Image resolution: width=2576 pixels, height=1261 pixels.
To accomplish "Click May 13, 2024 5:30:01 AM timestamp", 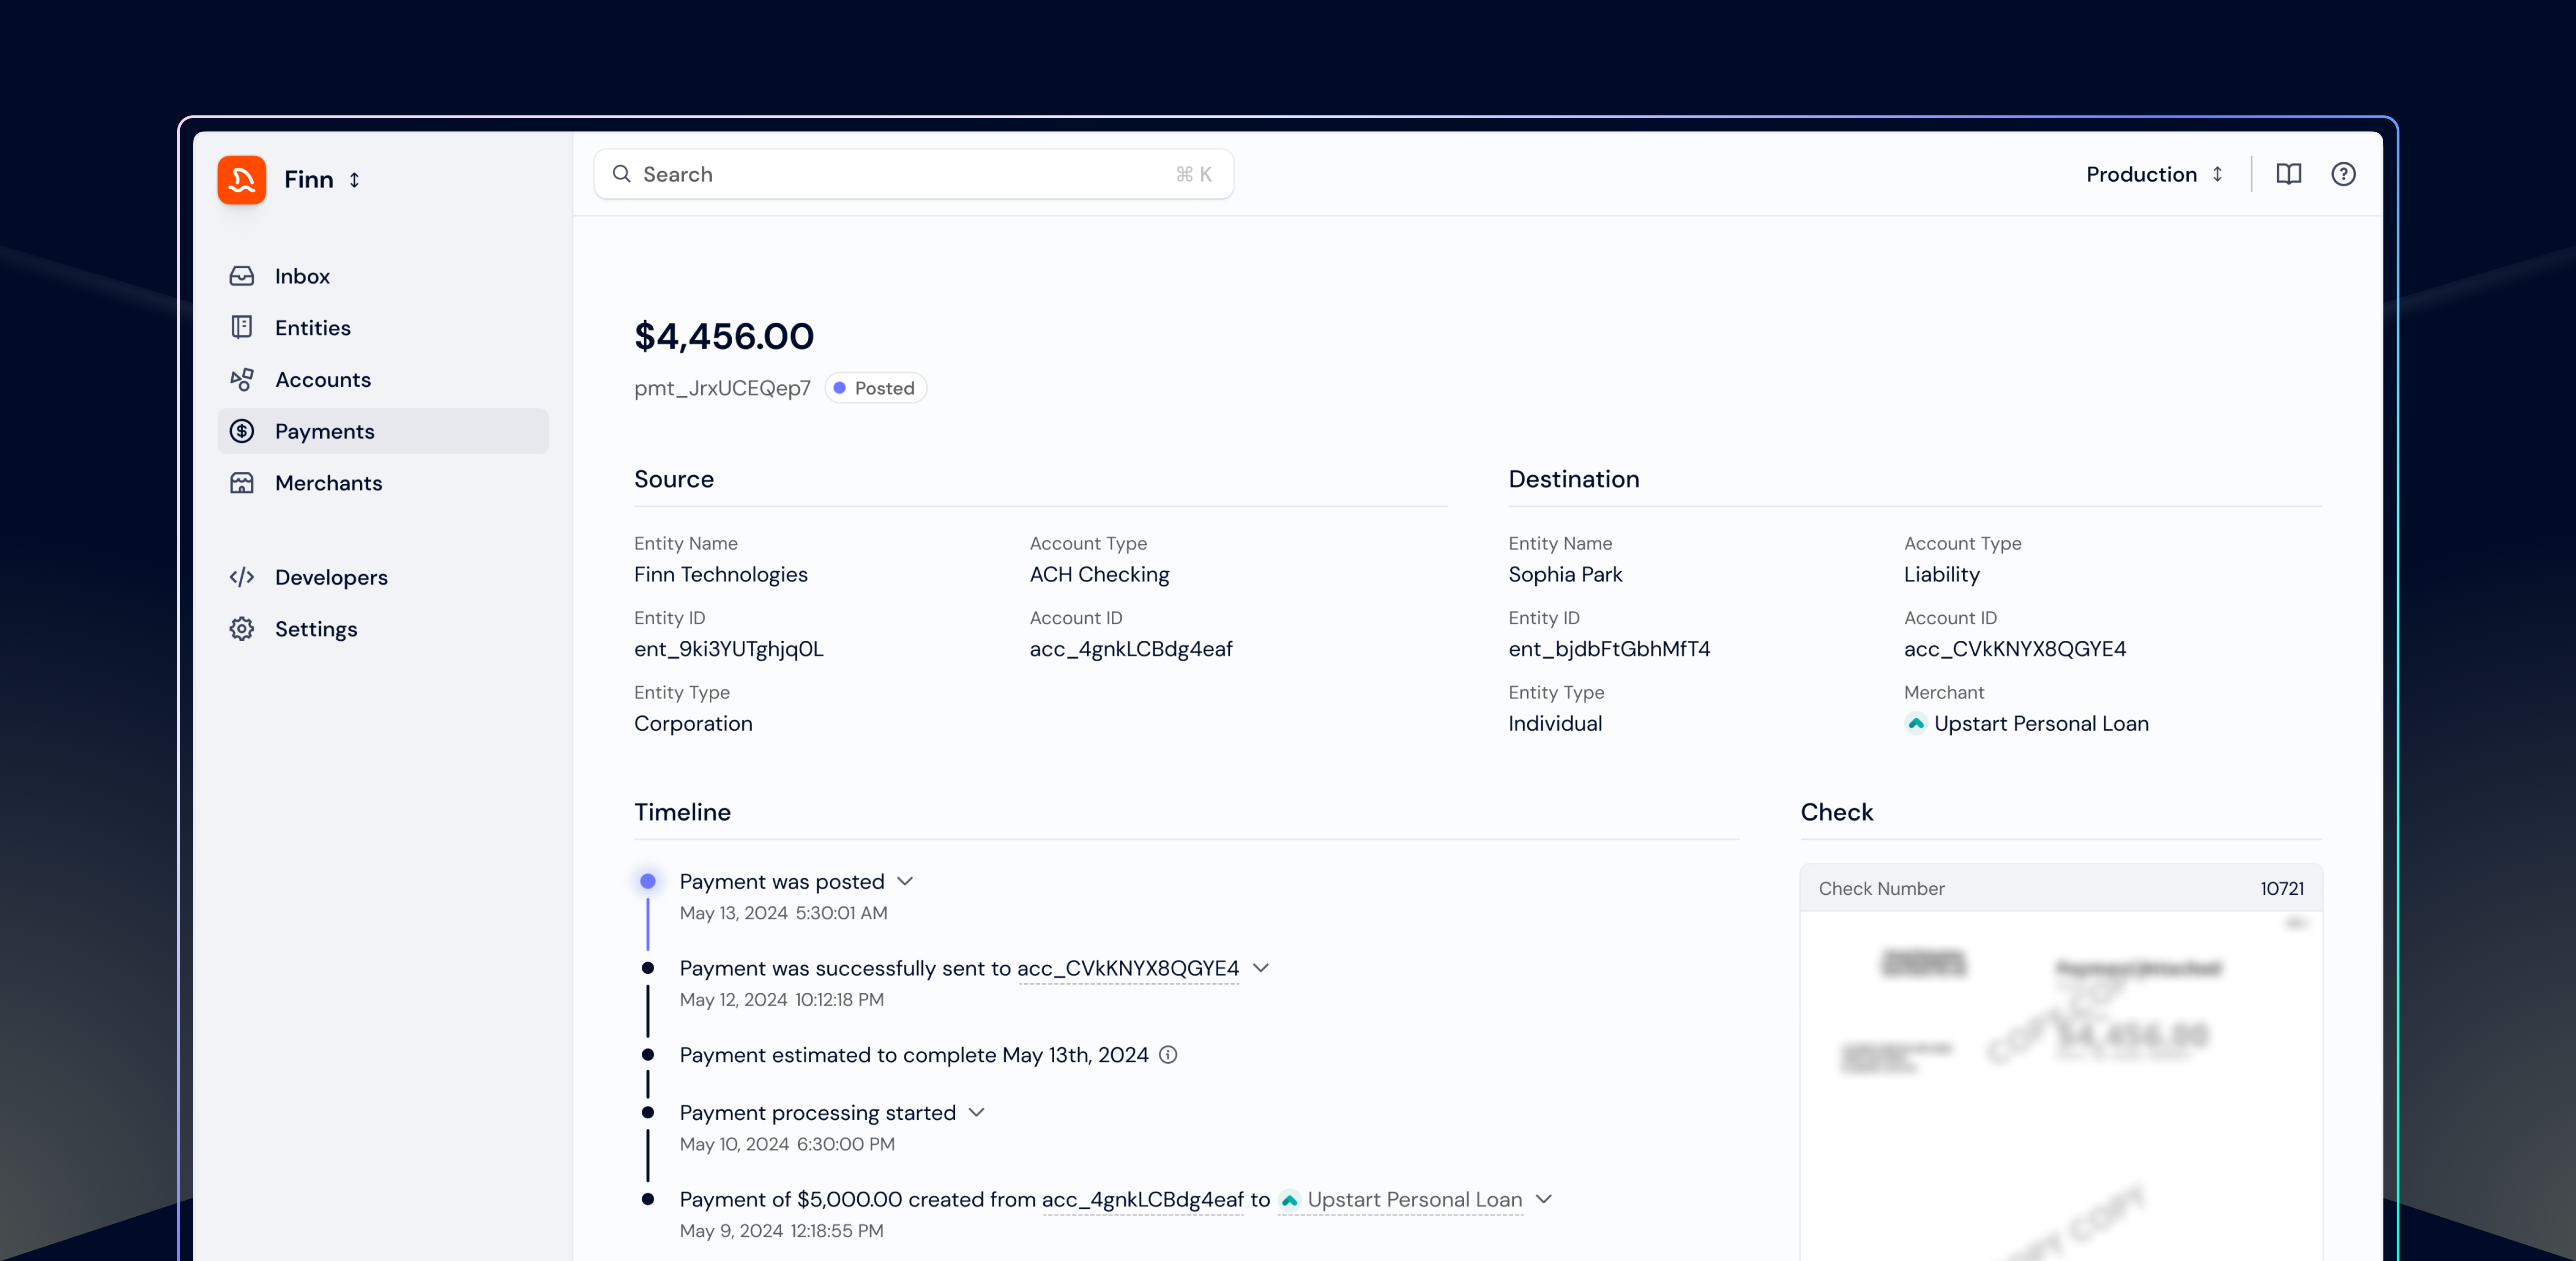I will [x=783, y=913].
